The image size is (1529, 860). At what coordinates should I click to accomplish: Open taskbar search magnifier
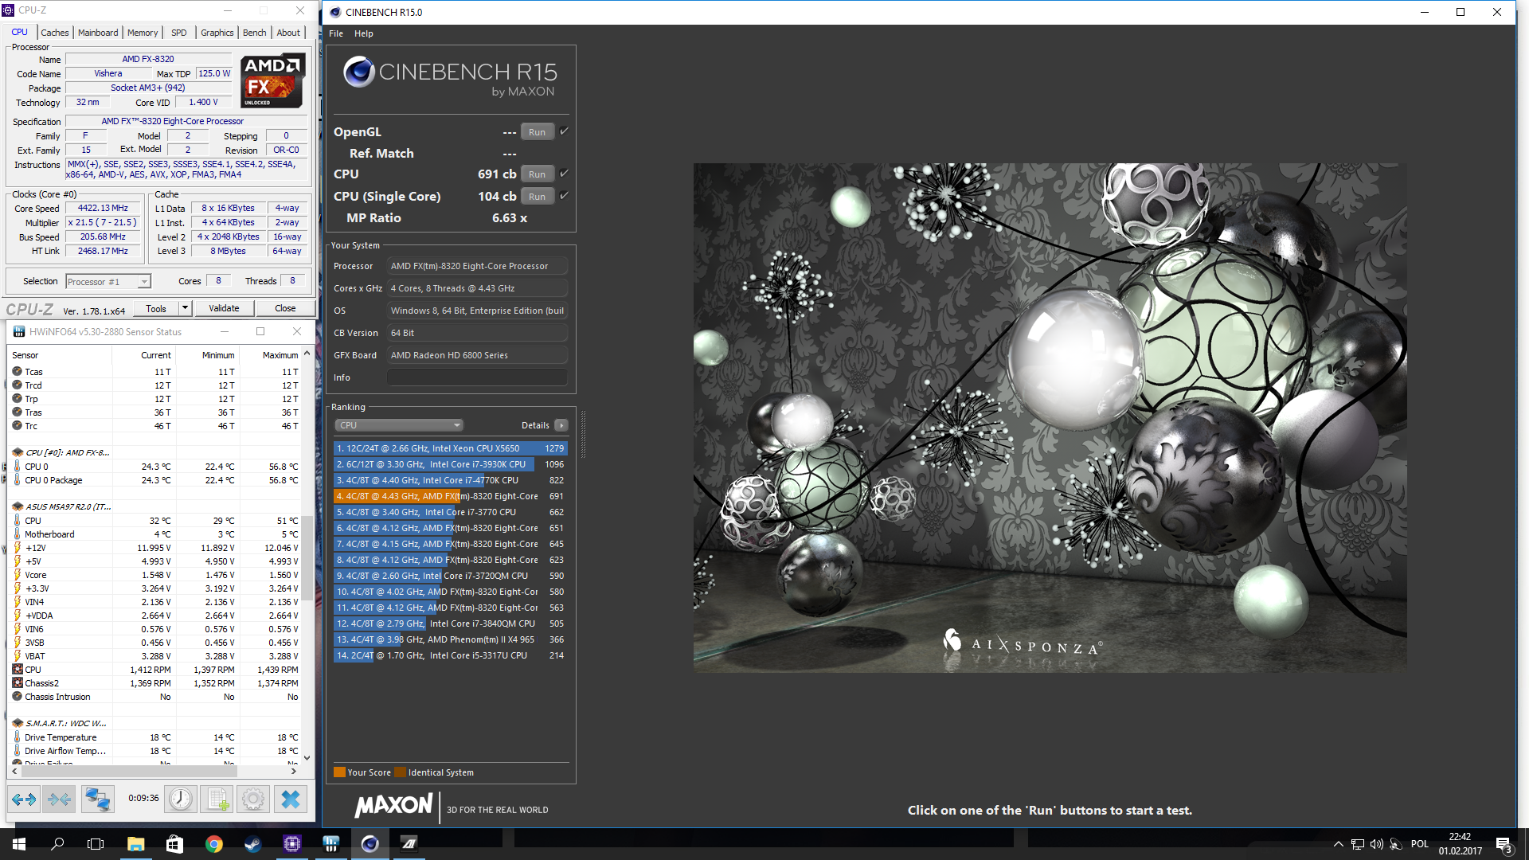57,844
